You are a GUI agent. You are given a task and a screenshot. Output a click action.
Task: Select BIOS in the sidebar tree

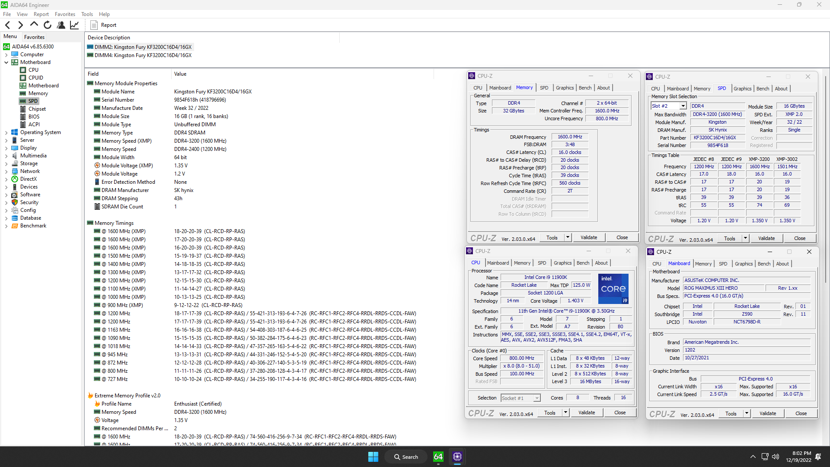coord(34,117)
